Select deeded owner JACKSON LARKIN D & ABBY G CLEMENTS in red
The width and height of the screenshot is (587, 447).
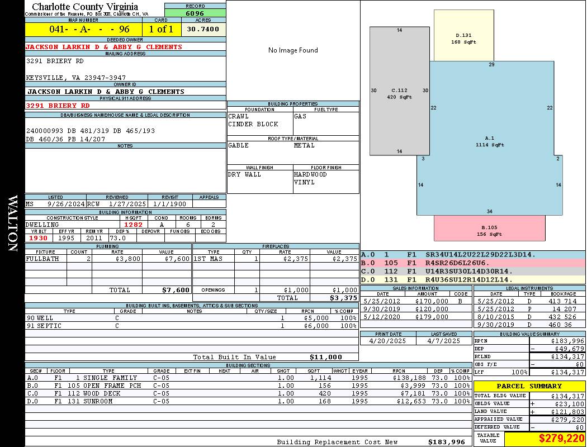[103, 47]
